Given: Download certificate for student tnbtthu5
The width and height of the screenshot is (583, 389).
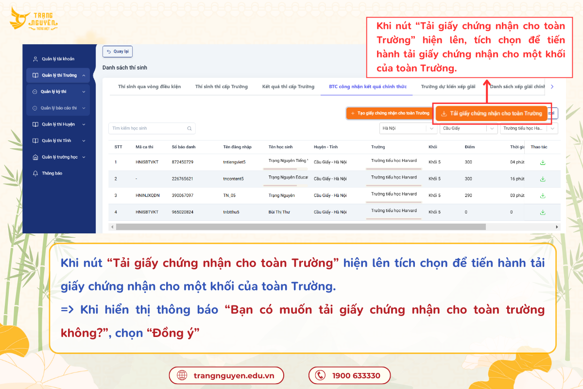Looking at the screenshot, I should (543, 212).
